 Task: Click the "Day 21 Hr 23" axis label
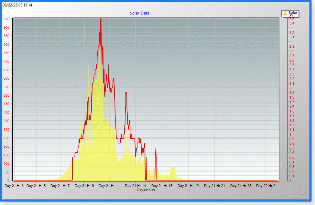coord(241,186)
